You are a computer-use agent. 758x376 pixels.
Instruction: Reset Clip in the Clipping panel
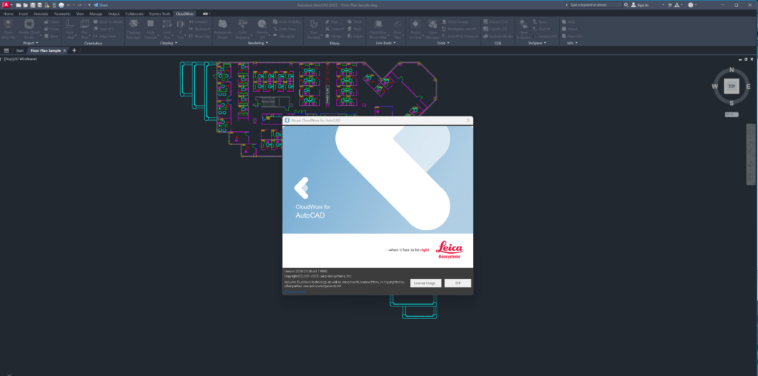[198, 36]
